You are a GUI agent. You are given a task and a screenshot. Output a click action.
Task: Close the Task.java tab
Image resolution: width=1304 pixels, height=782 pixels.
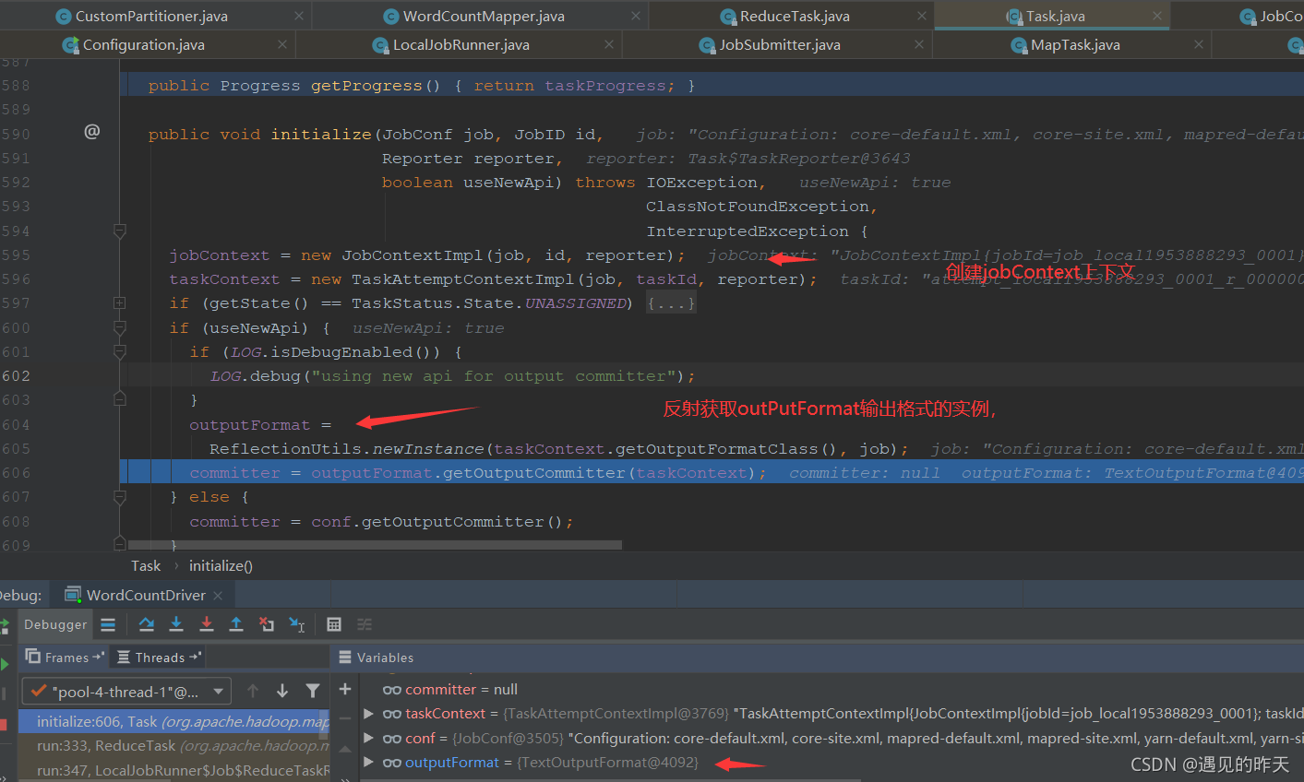point(1157,16)
